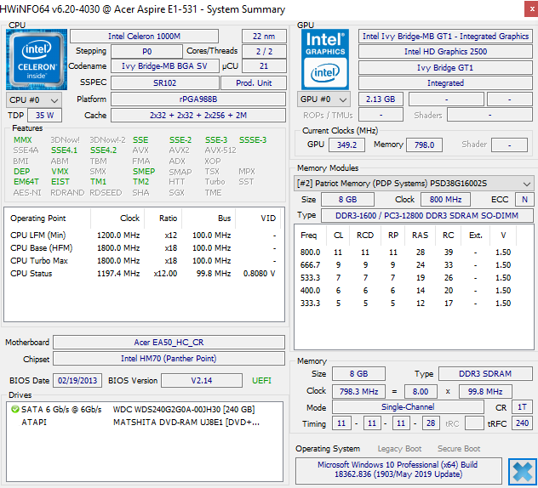The width and height of the screenshot is (538, 488).
Task: Click the BIOS Date 02/19/2013 field
Action: 77,380
